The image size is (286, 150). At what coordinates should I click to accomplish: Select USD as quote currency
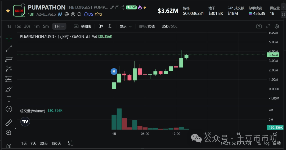[165, 26]
